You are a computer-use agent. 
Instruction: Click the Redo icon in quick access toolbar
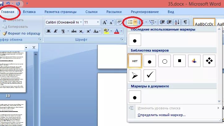click(18, 3)
